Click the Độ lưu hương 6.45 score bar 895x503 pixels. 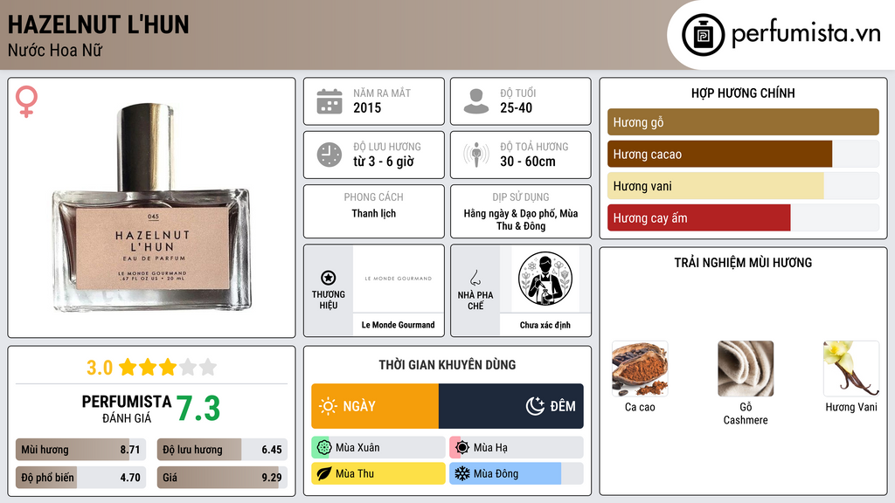point(222,450)
